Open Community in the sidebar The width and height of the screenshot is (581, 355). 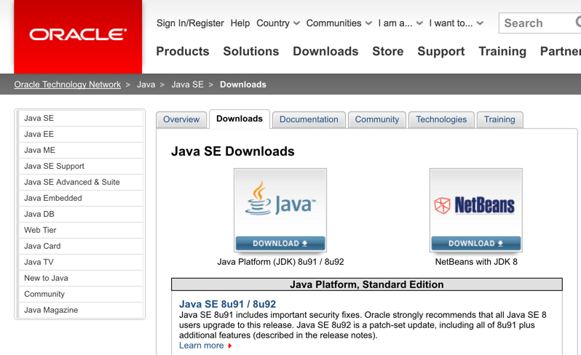pyautogui.click(x=80, y=294)
